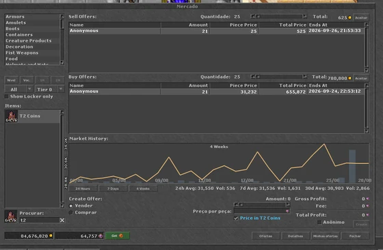Click the Procurar search input field
The image size is (383, 250).
[40, 220]
